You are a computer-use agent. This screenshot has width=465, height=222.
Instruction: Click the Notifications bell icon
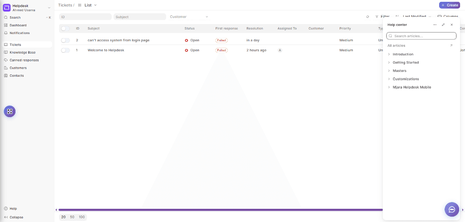click(x=5, y=33)
